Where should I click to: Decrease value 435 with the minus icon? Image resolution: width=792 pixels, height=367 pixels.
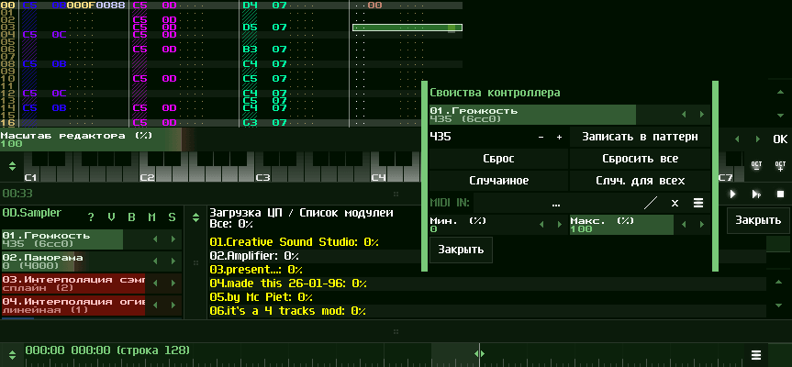[541, 137]
